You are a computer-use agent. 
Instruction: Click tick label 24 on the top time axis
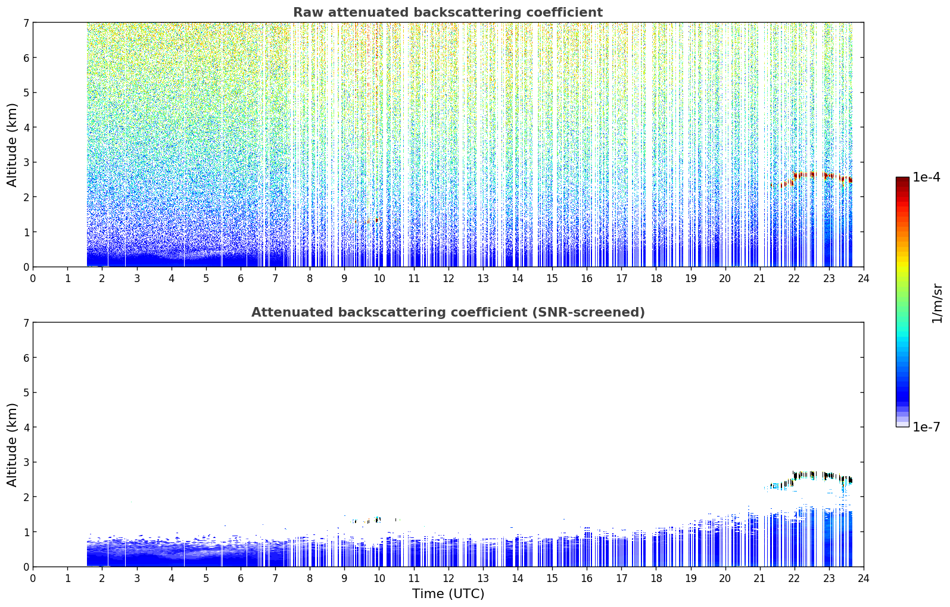point(863,279)
